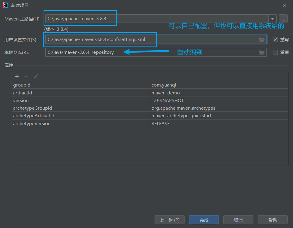This screenshot has height=228, width=293.
Task: Click the local repository path field
Action: (x=156, y=52)
